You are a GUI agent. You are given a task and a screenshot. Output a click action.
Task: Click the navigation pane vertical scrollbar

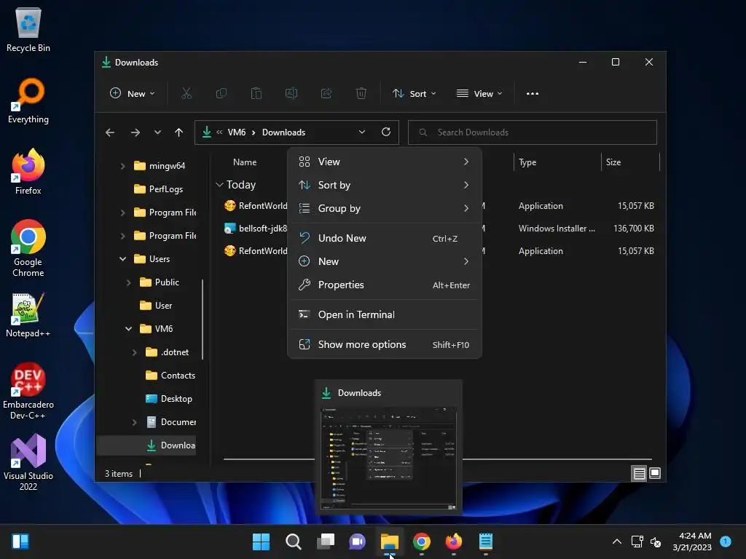click(x=203, y=319)
